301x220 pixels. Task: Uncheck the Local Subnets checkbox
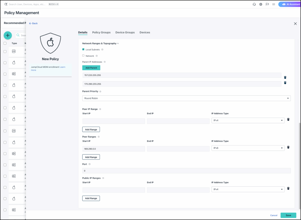[x=83, y=49]
